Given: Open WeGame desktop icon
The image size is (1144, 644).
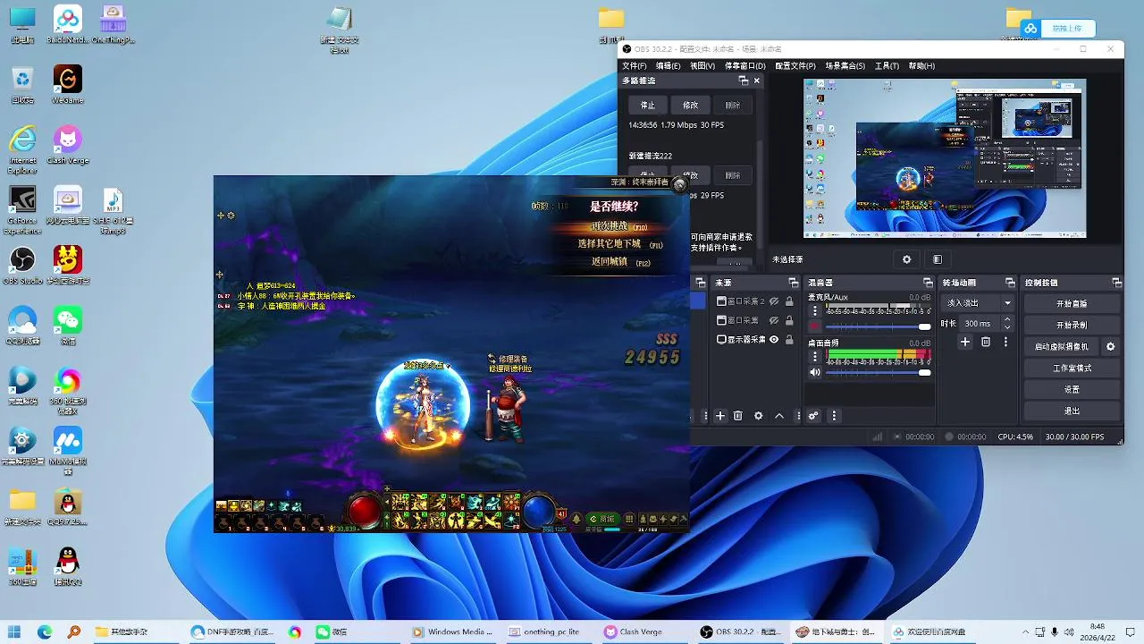Looking at the screenshot, I should coord(67,84).
